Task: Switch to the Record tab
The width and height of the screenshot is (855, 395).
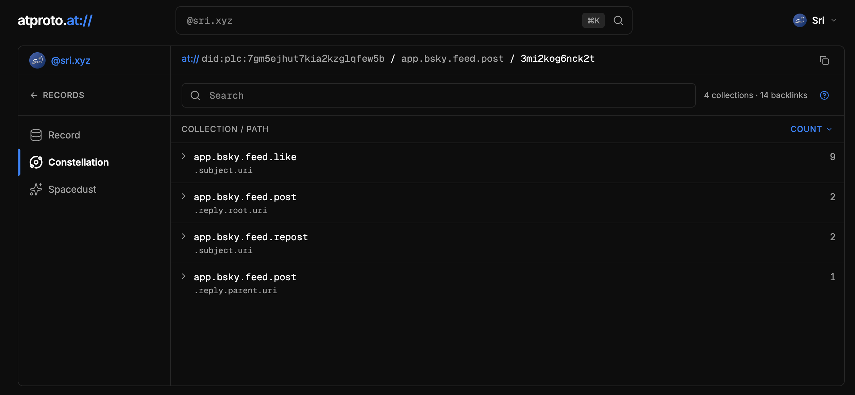Action: [x=64, y=135]
